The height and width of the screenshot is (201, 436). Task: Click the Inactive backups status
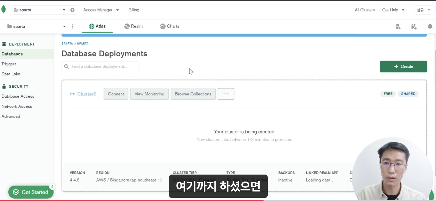point(285,180)
